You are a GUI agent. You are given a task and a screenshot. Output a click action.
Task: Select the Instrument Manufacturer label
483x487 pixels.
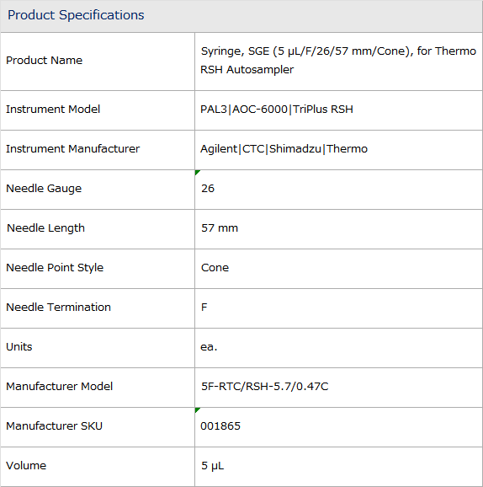point(73,149)
